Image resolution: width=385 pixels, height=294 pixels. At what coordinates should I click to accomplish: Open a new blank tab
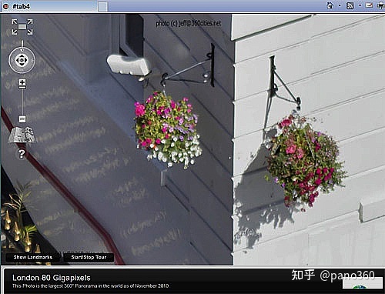[103, 7]
